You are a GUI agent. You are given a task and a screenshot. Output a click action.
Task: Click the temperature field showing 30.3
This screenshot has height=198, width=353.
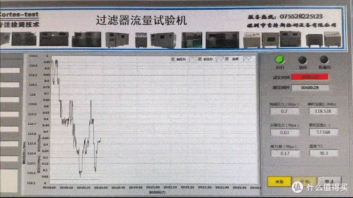pos(324,153)
